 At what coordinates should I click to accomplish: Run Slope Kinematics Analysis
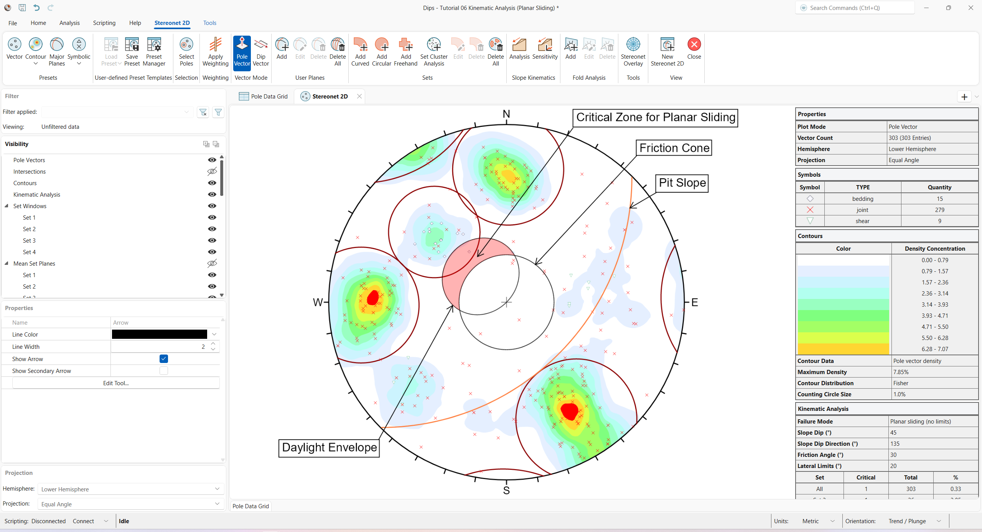[519, 50]
